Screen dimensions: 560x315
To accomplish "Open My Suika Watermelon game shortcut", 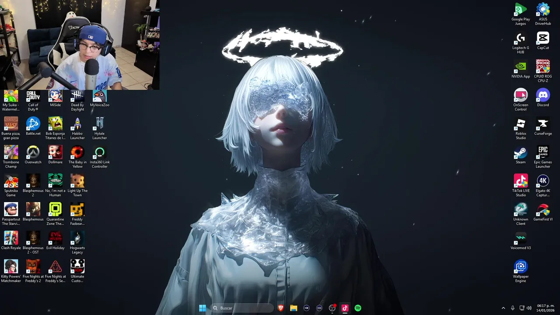I will (11, 101).
